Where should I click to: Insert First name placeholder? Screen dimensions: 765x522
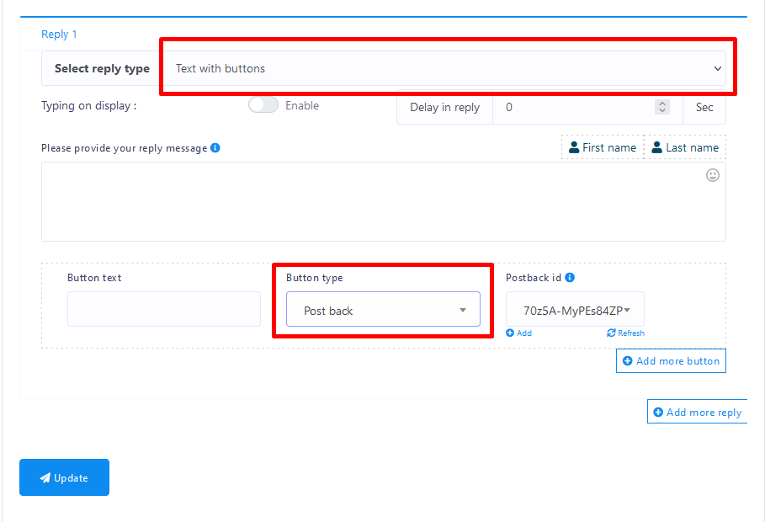pos(602,147)
